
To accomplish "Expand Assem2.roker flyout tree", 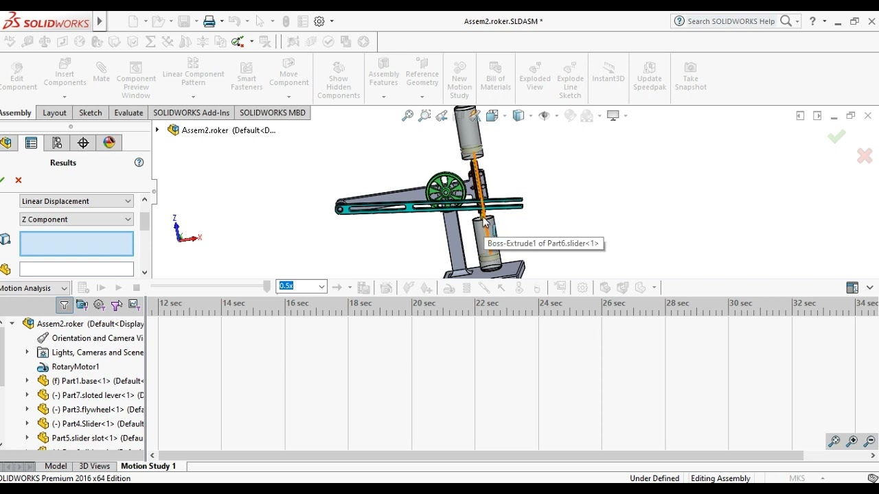I will click(x=157, y=130).
